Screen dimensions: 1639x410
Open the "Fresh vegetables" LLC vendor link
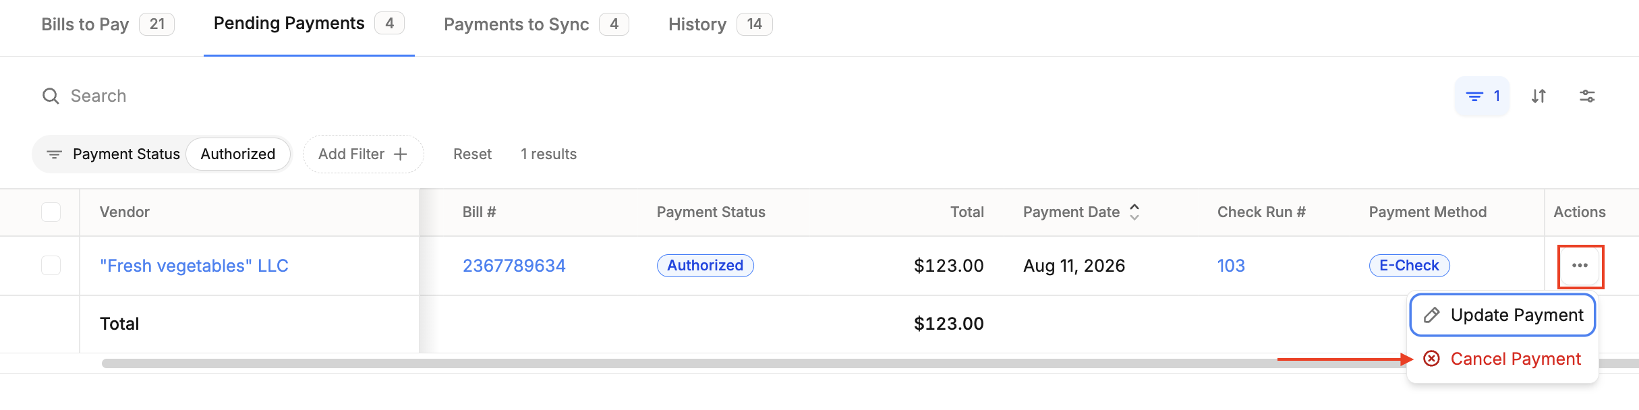point(194,266)
